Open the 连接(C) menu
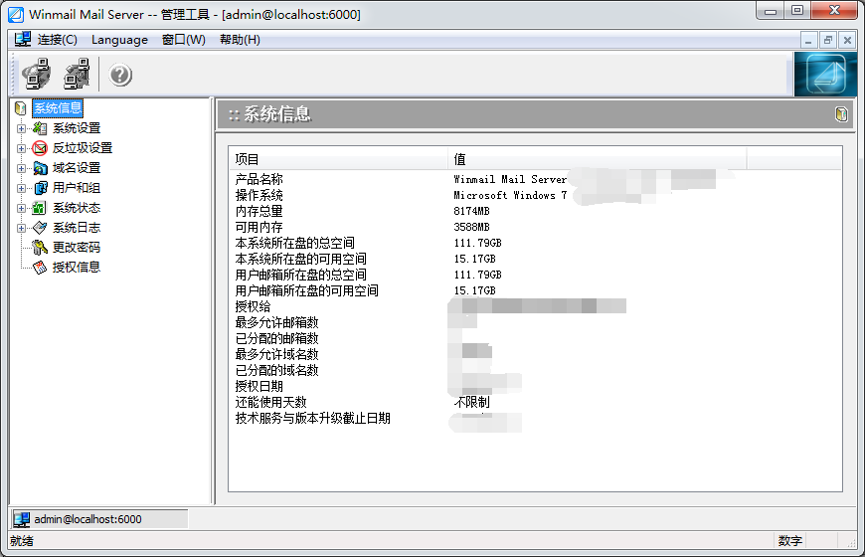The width and height of the screenshot is (865, 557). coord(57,40)
